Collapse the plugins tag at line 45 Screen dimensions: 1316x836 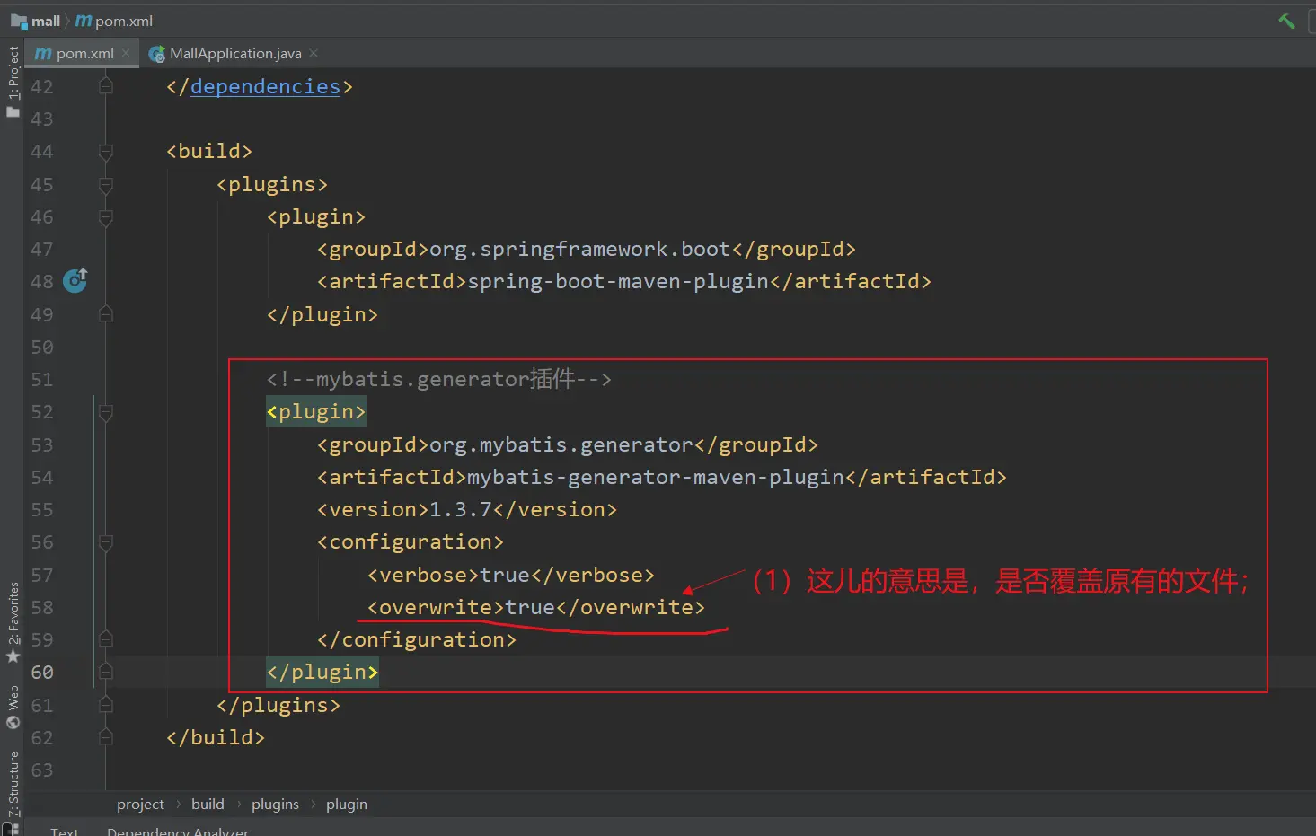click(x=106, y=185)
